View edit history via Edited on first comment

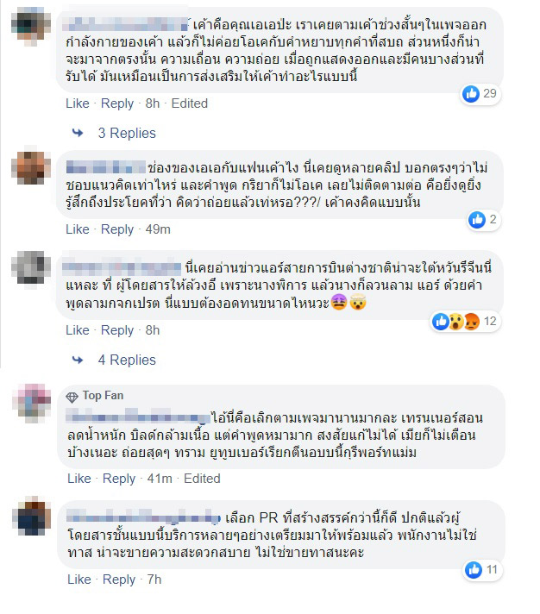point(190,103)
